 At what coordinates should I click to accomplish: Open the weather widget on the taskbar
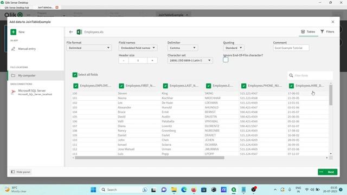(16, 190)
